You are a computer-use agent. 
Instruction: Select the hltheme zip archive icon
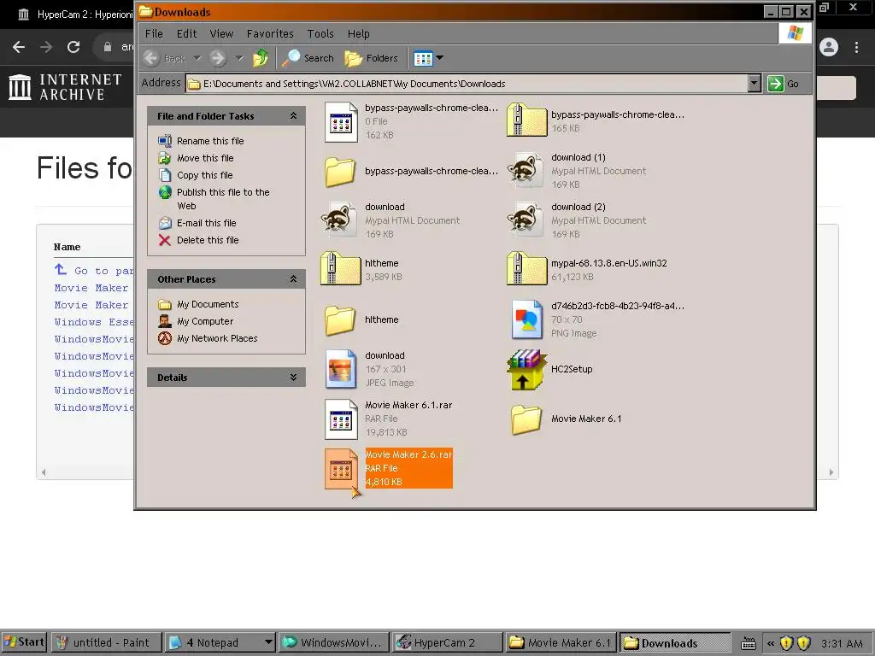340,269
